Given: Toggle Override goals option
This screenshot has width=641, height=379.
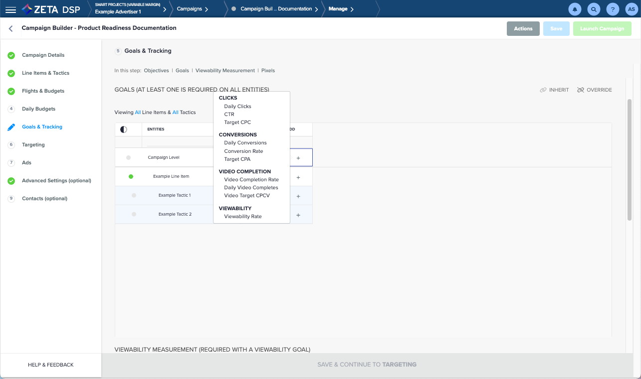Looking at the screenshot, I should [594, 90].
